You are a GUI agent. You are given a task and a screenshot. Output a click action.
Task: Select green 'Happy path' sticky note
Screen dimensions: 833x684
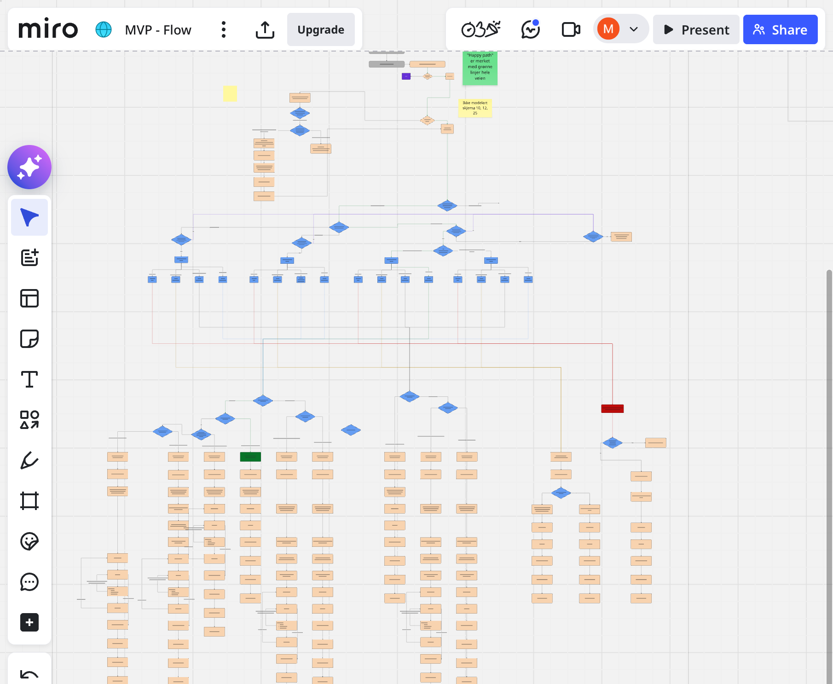click(480, 68)
